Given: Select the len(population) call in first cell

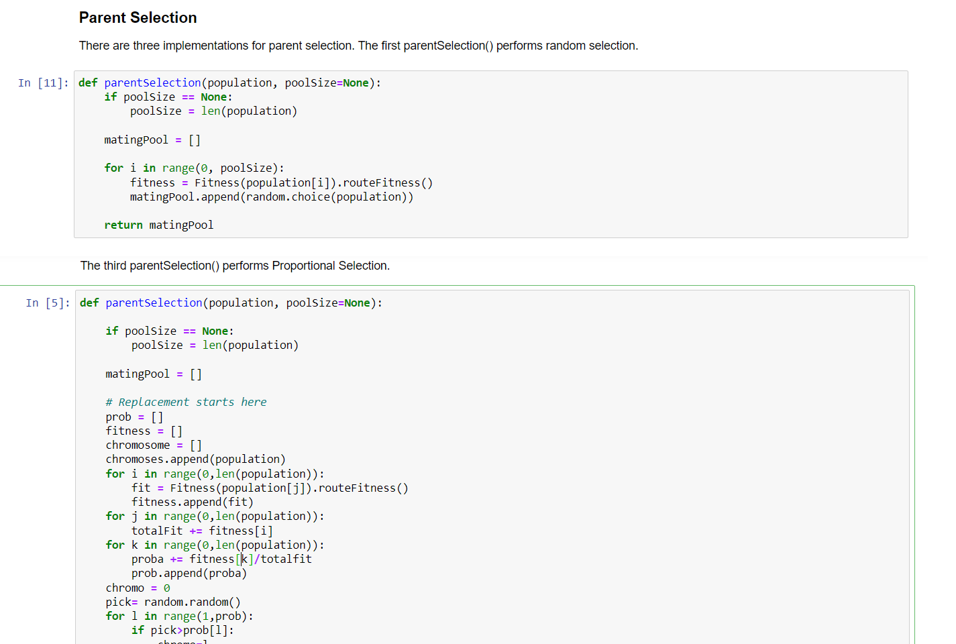Looking at the screenshot, I should click(x=250, y=111).
